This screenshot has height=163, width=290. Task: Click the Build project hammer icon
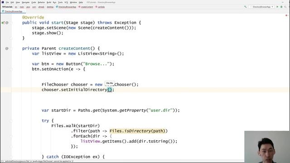245,7
